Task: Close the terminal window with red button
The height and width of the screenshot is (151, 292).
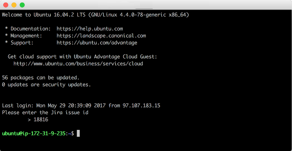Action: (6, 5)
